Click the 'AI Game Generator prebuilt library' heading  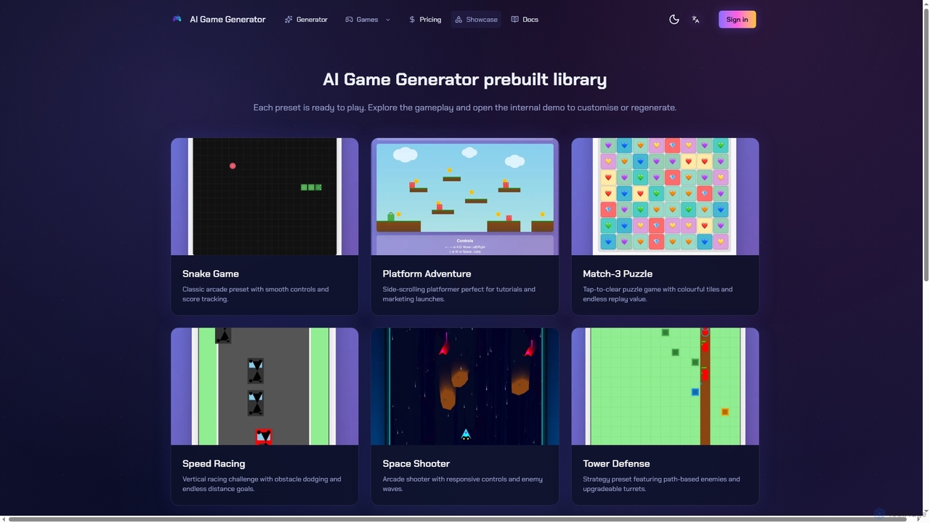(465, 79)
